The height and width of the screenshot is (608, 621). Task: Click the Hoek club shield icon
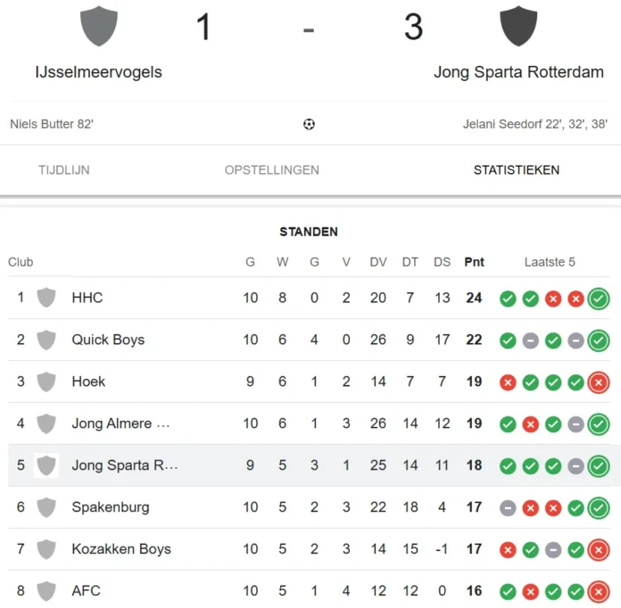click(46, 382)
